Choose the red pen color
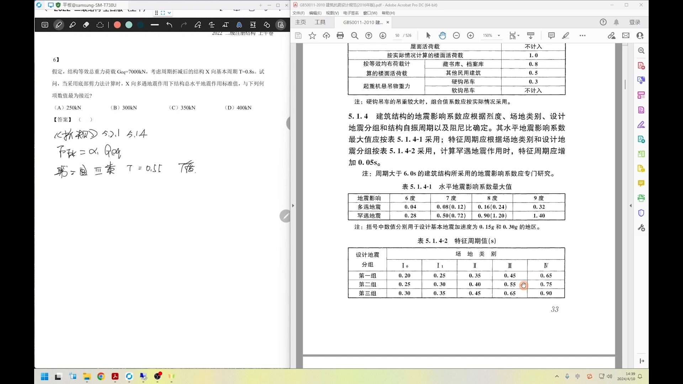 pos(117,25)
